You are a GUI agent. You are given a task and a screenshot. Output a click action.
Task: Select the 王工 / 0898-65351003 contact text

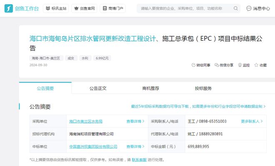pos(207,121)
